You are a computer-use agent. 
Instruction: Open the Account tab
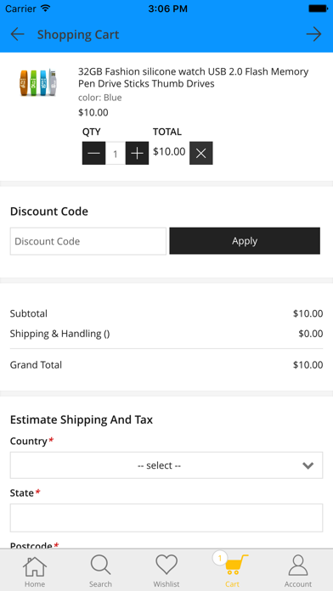tap(298, 571)
